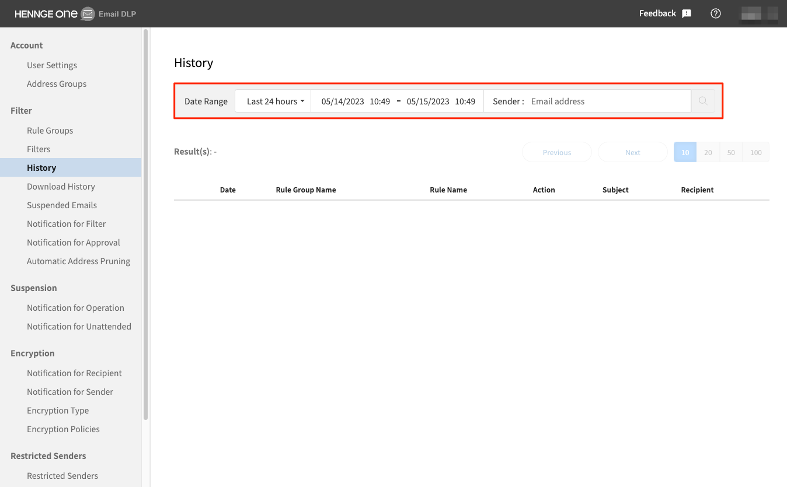
Task: Click the Previous page button
Action: pyautogui.click(x=557, y=152)
